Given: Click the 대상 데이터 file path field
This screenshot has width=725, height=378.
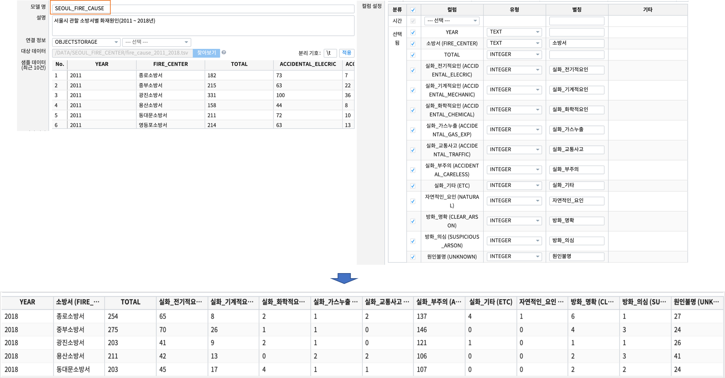Looking at the screenshot, I should tap(123, 53).
